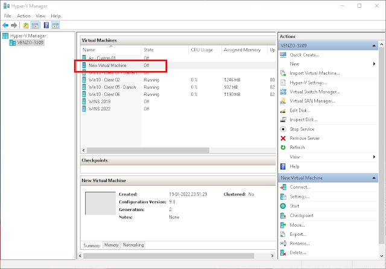The height and width of the screenshot is (269, 386).
Task: Click the VM list horizontal scrollbar thumb
Action: pyautogui.click(x=148, y=150)
